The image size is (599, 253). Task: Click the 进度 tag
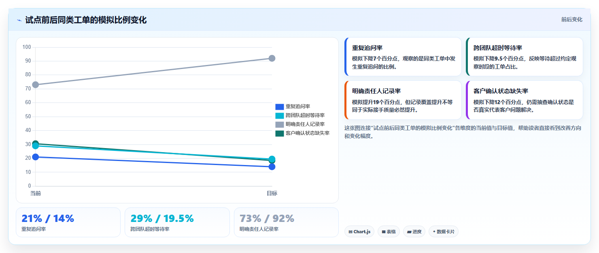(x=414, y=232)
